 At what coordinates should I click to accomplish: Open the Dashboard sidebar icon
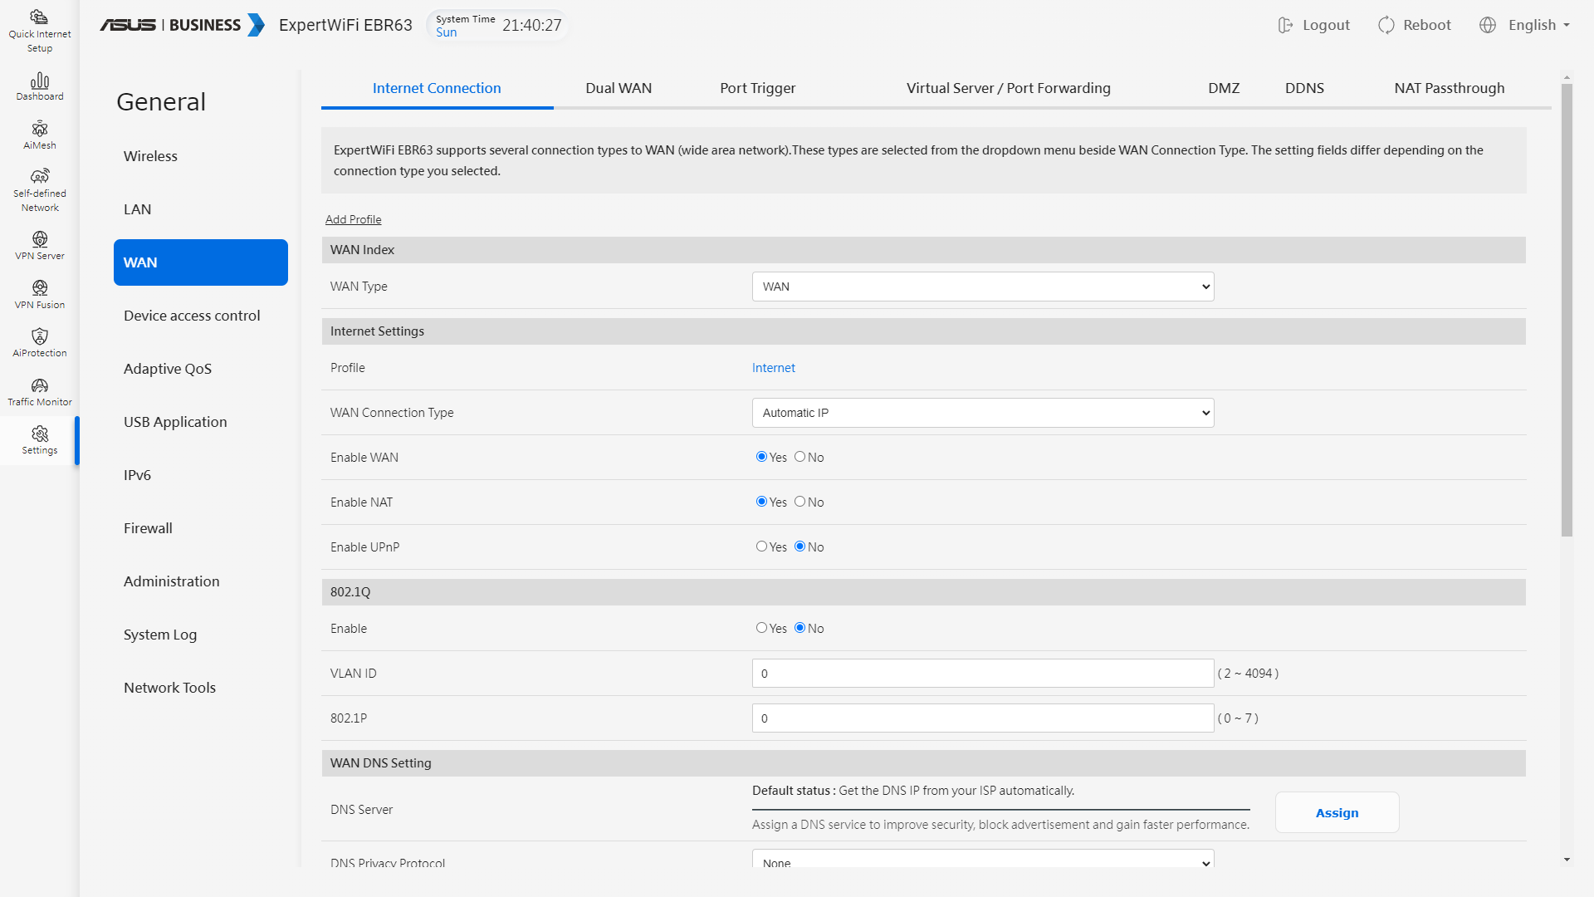coord(39,81)
